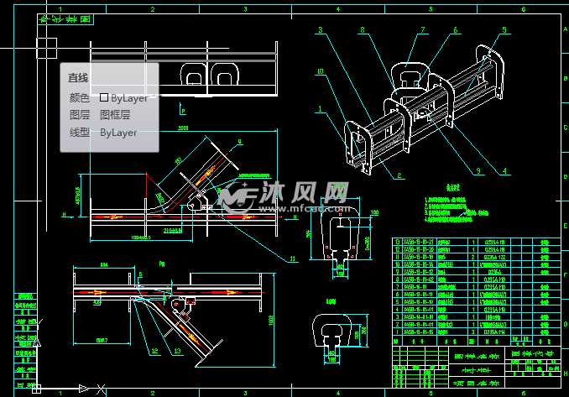Click the 854 dimension above the plan view
Screen dimensions: 569x397
(104, 265)
